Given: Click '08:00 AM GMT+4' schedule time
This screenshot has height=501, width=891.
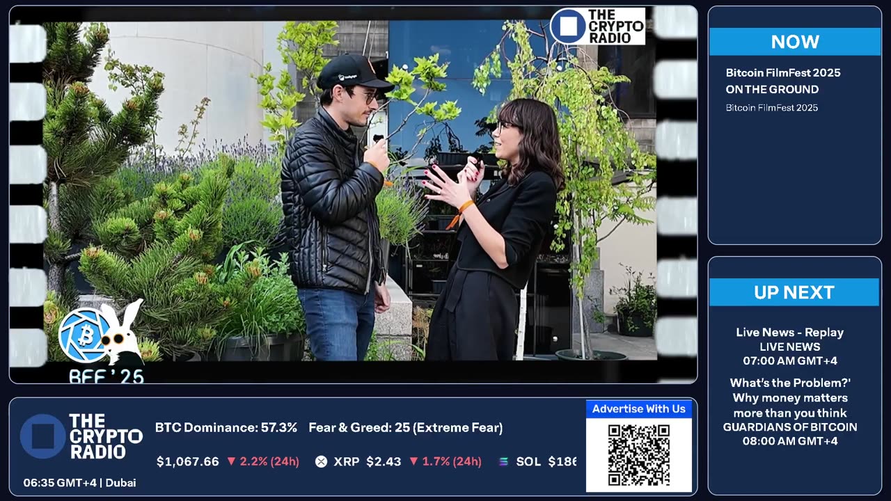Looking at the screenshot, I should 790,441.
